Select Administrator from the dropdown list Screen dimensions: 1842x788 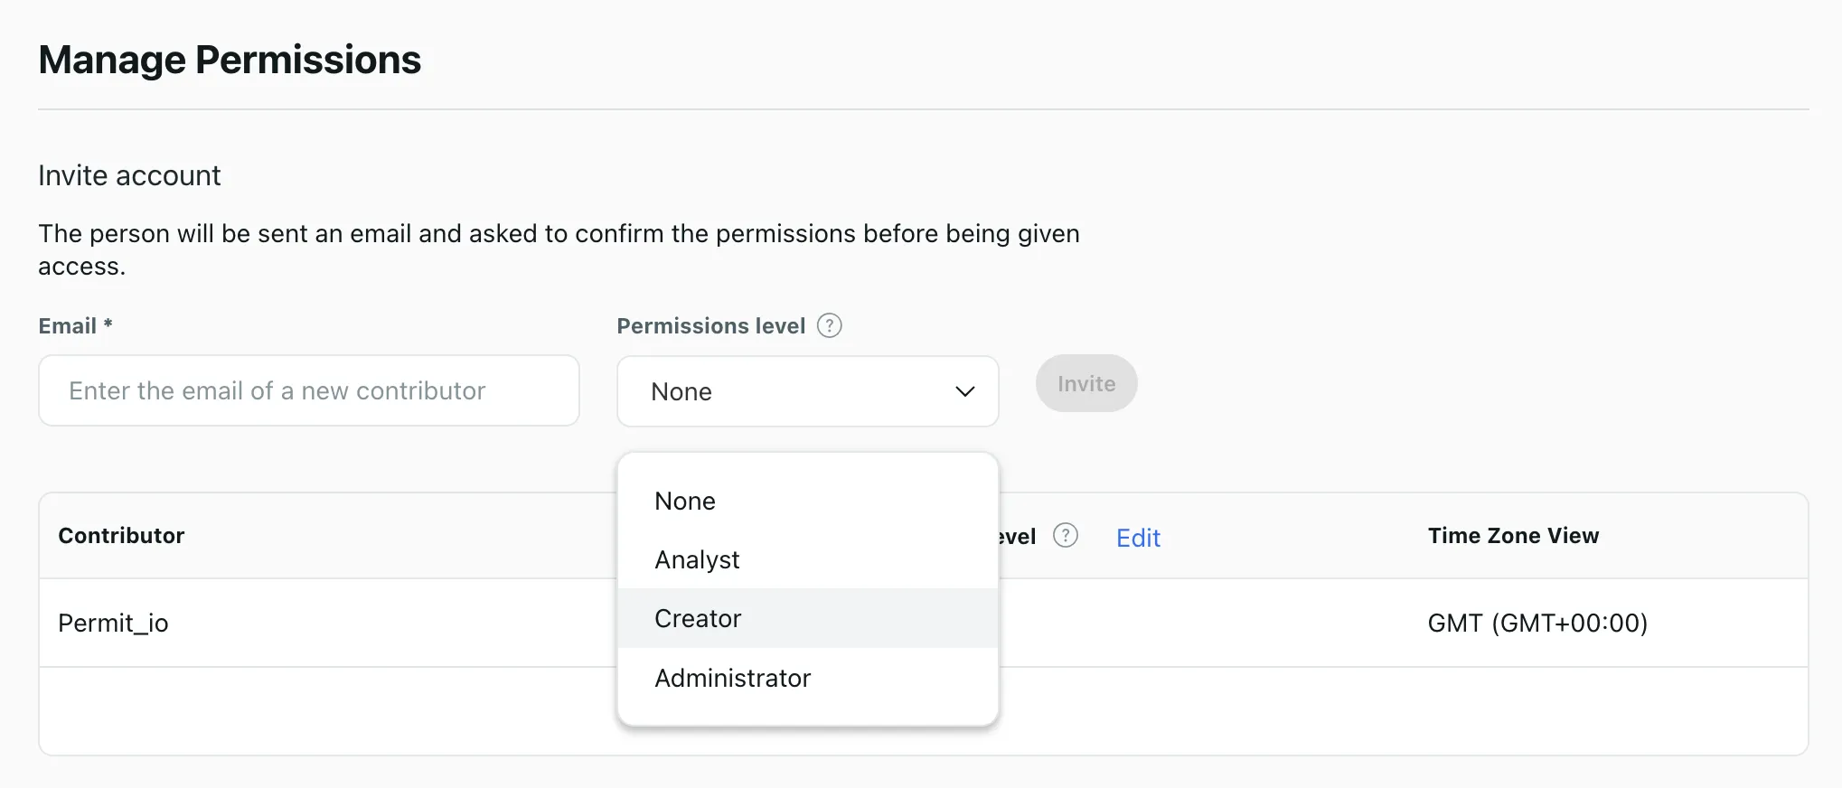point(732,679)
